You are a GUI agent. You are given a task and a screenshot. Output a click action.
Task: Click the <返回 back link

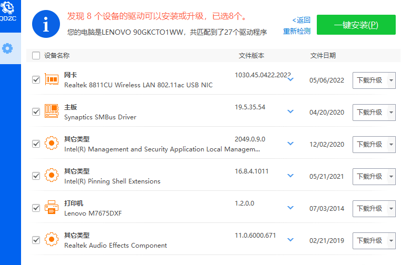(x=301, y=20)
